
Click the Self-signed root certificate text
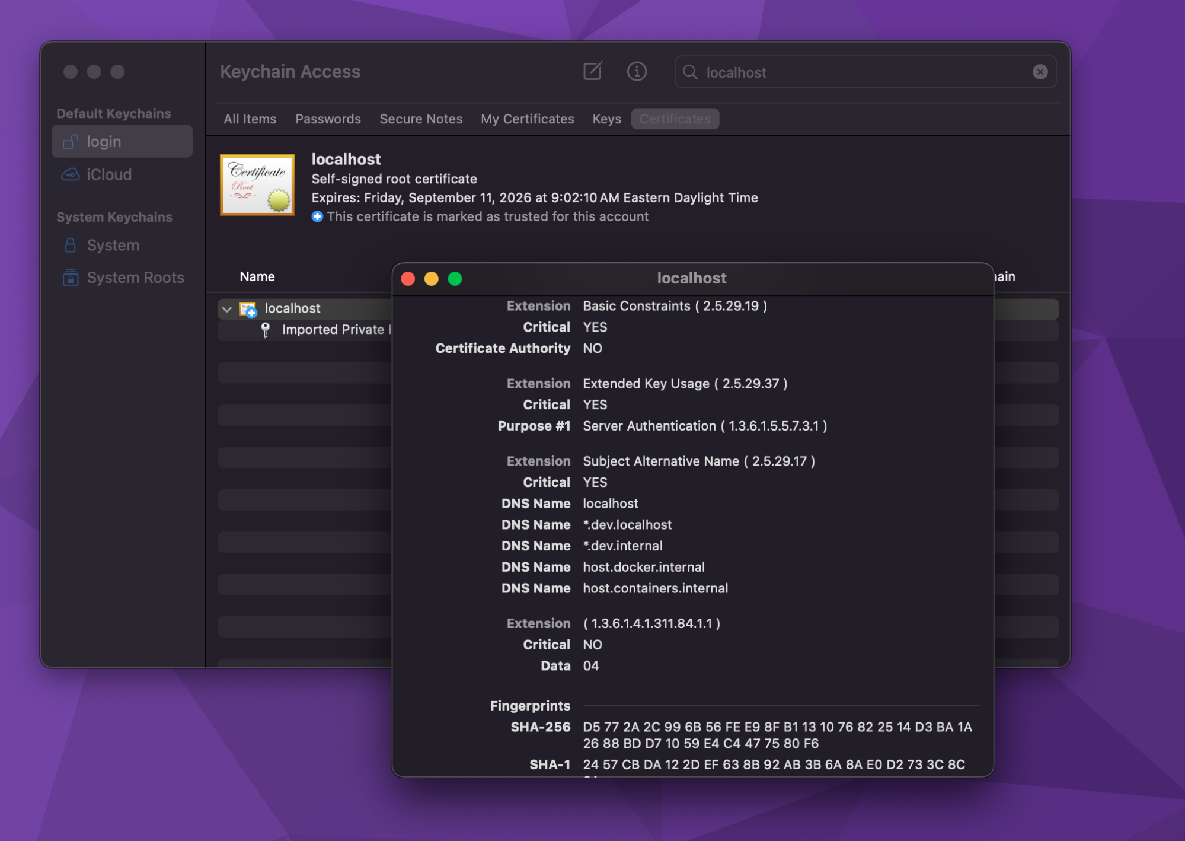[394, 179]
